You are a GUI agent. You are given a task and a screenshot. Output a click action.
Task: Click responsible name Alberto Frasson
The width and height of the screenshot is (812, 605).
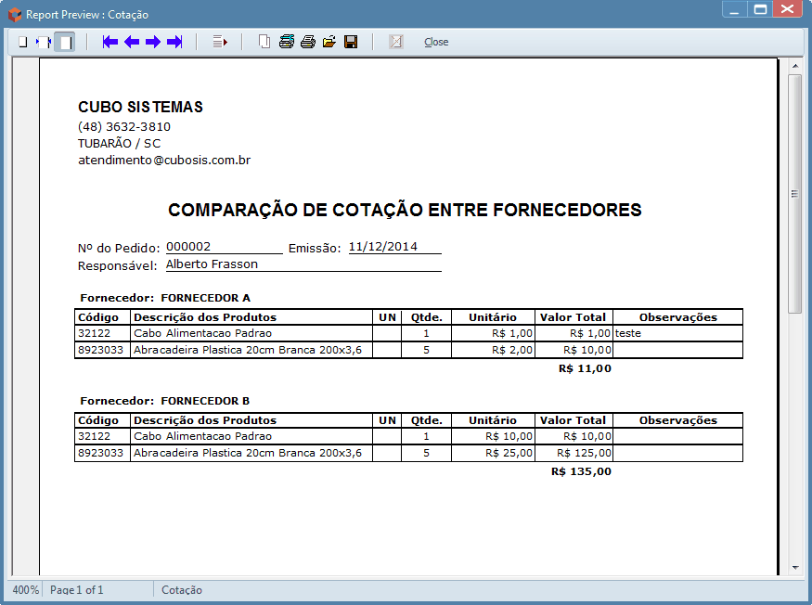[212, 264]
